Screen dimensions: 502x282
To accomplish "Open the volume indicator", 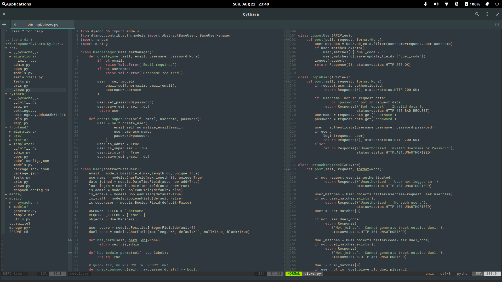I will click(436, 4).
